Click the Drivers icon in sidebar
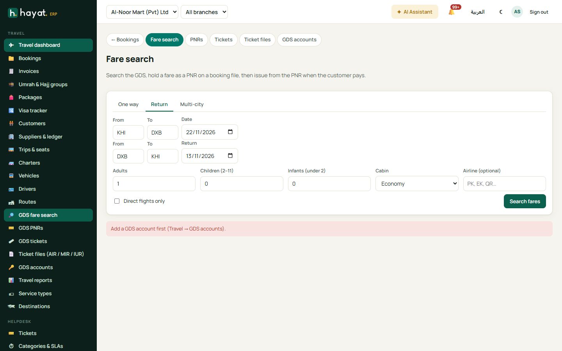The width and height of the screenshot is (562, 351). point(11,189)
